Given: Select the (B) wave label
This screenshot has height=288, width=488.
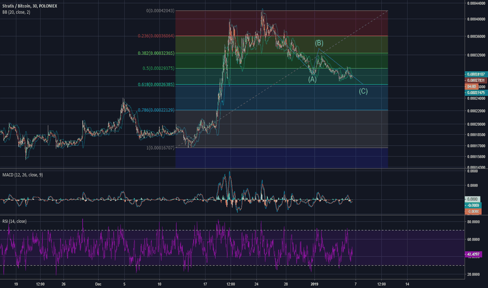Looking at the screenshot, I should (319, 43).
